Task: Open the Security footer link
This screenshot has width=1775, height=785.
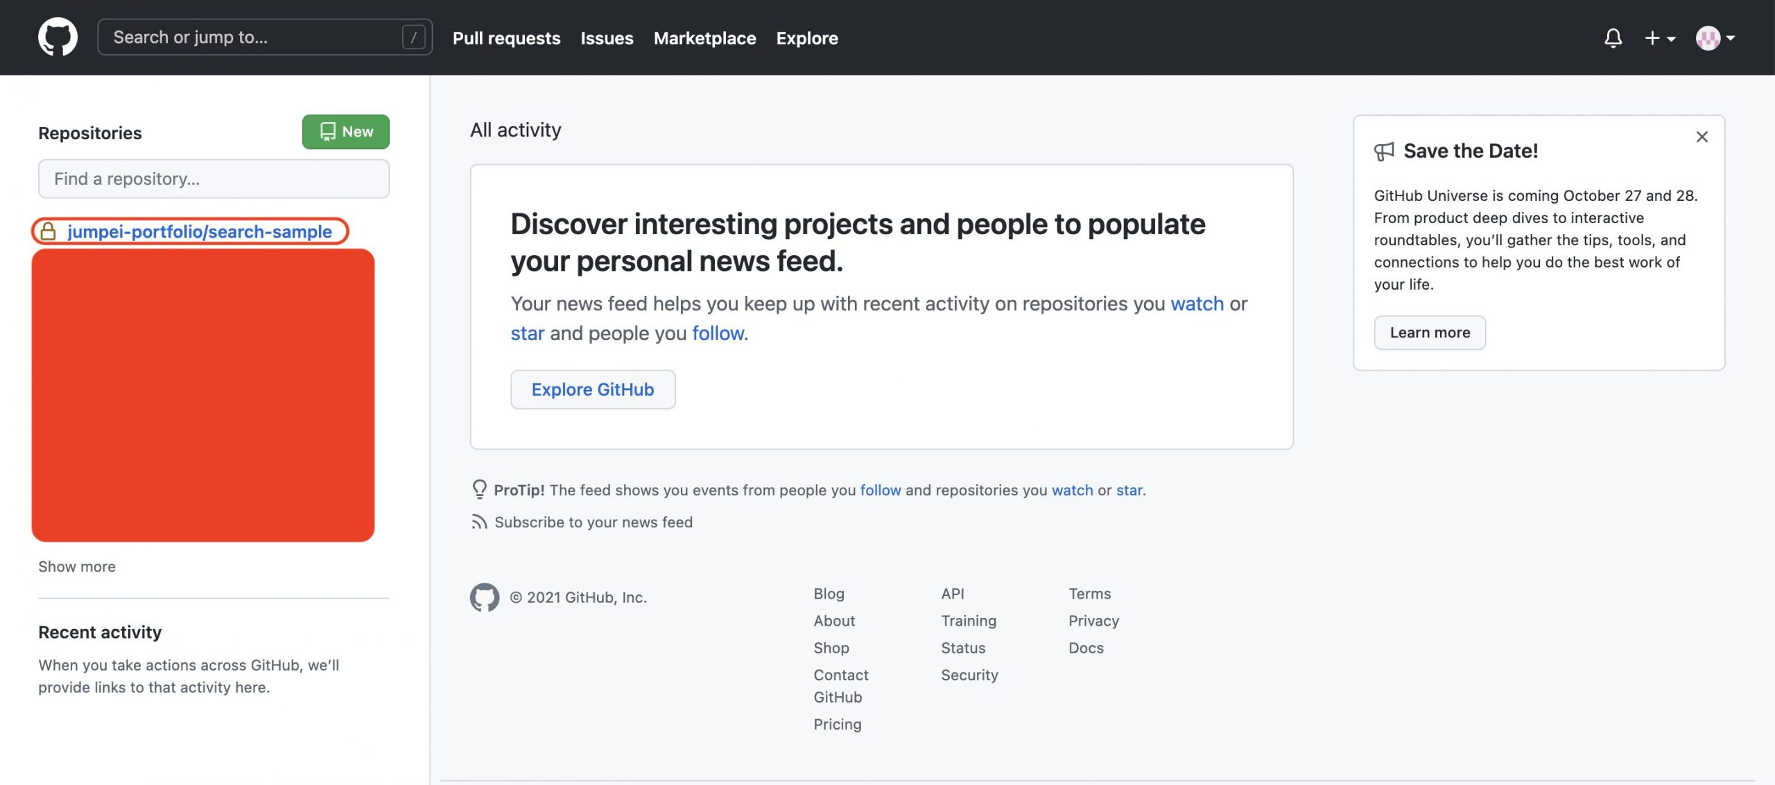Action: point(969,674)
